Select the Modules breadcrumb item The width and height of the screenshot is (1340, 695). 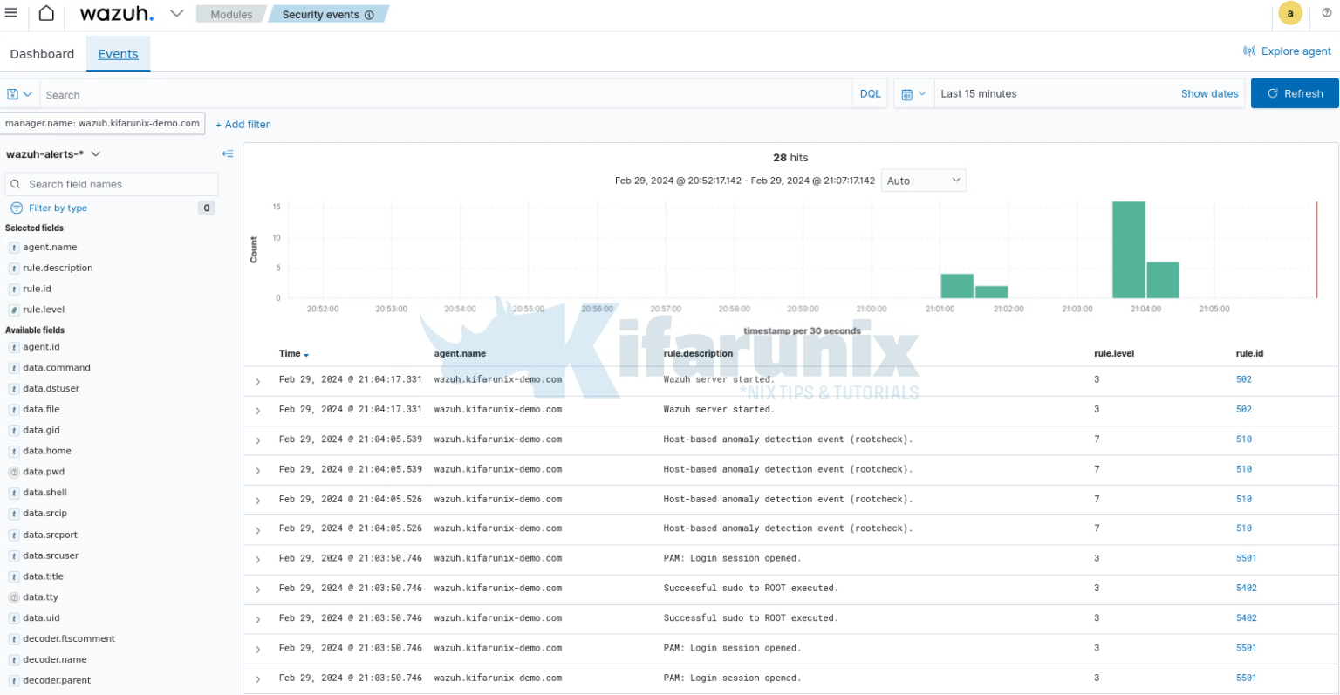pos(229,13)
